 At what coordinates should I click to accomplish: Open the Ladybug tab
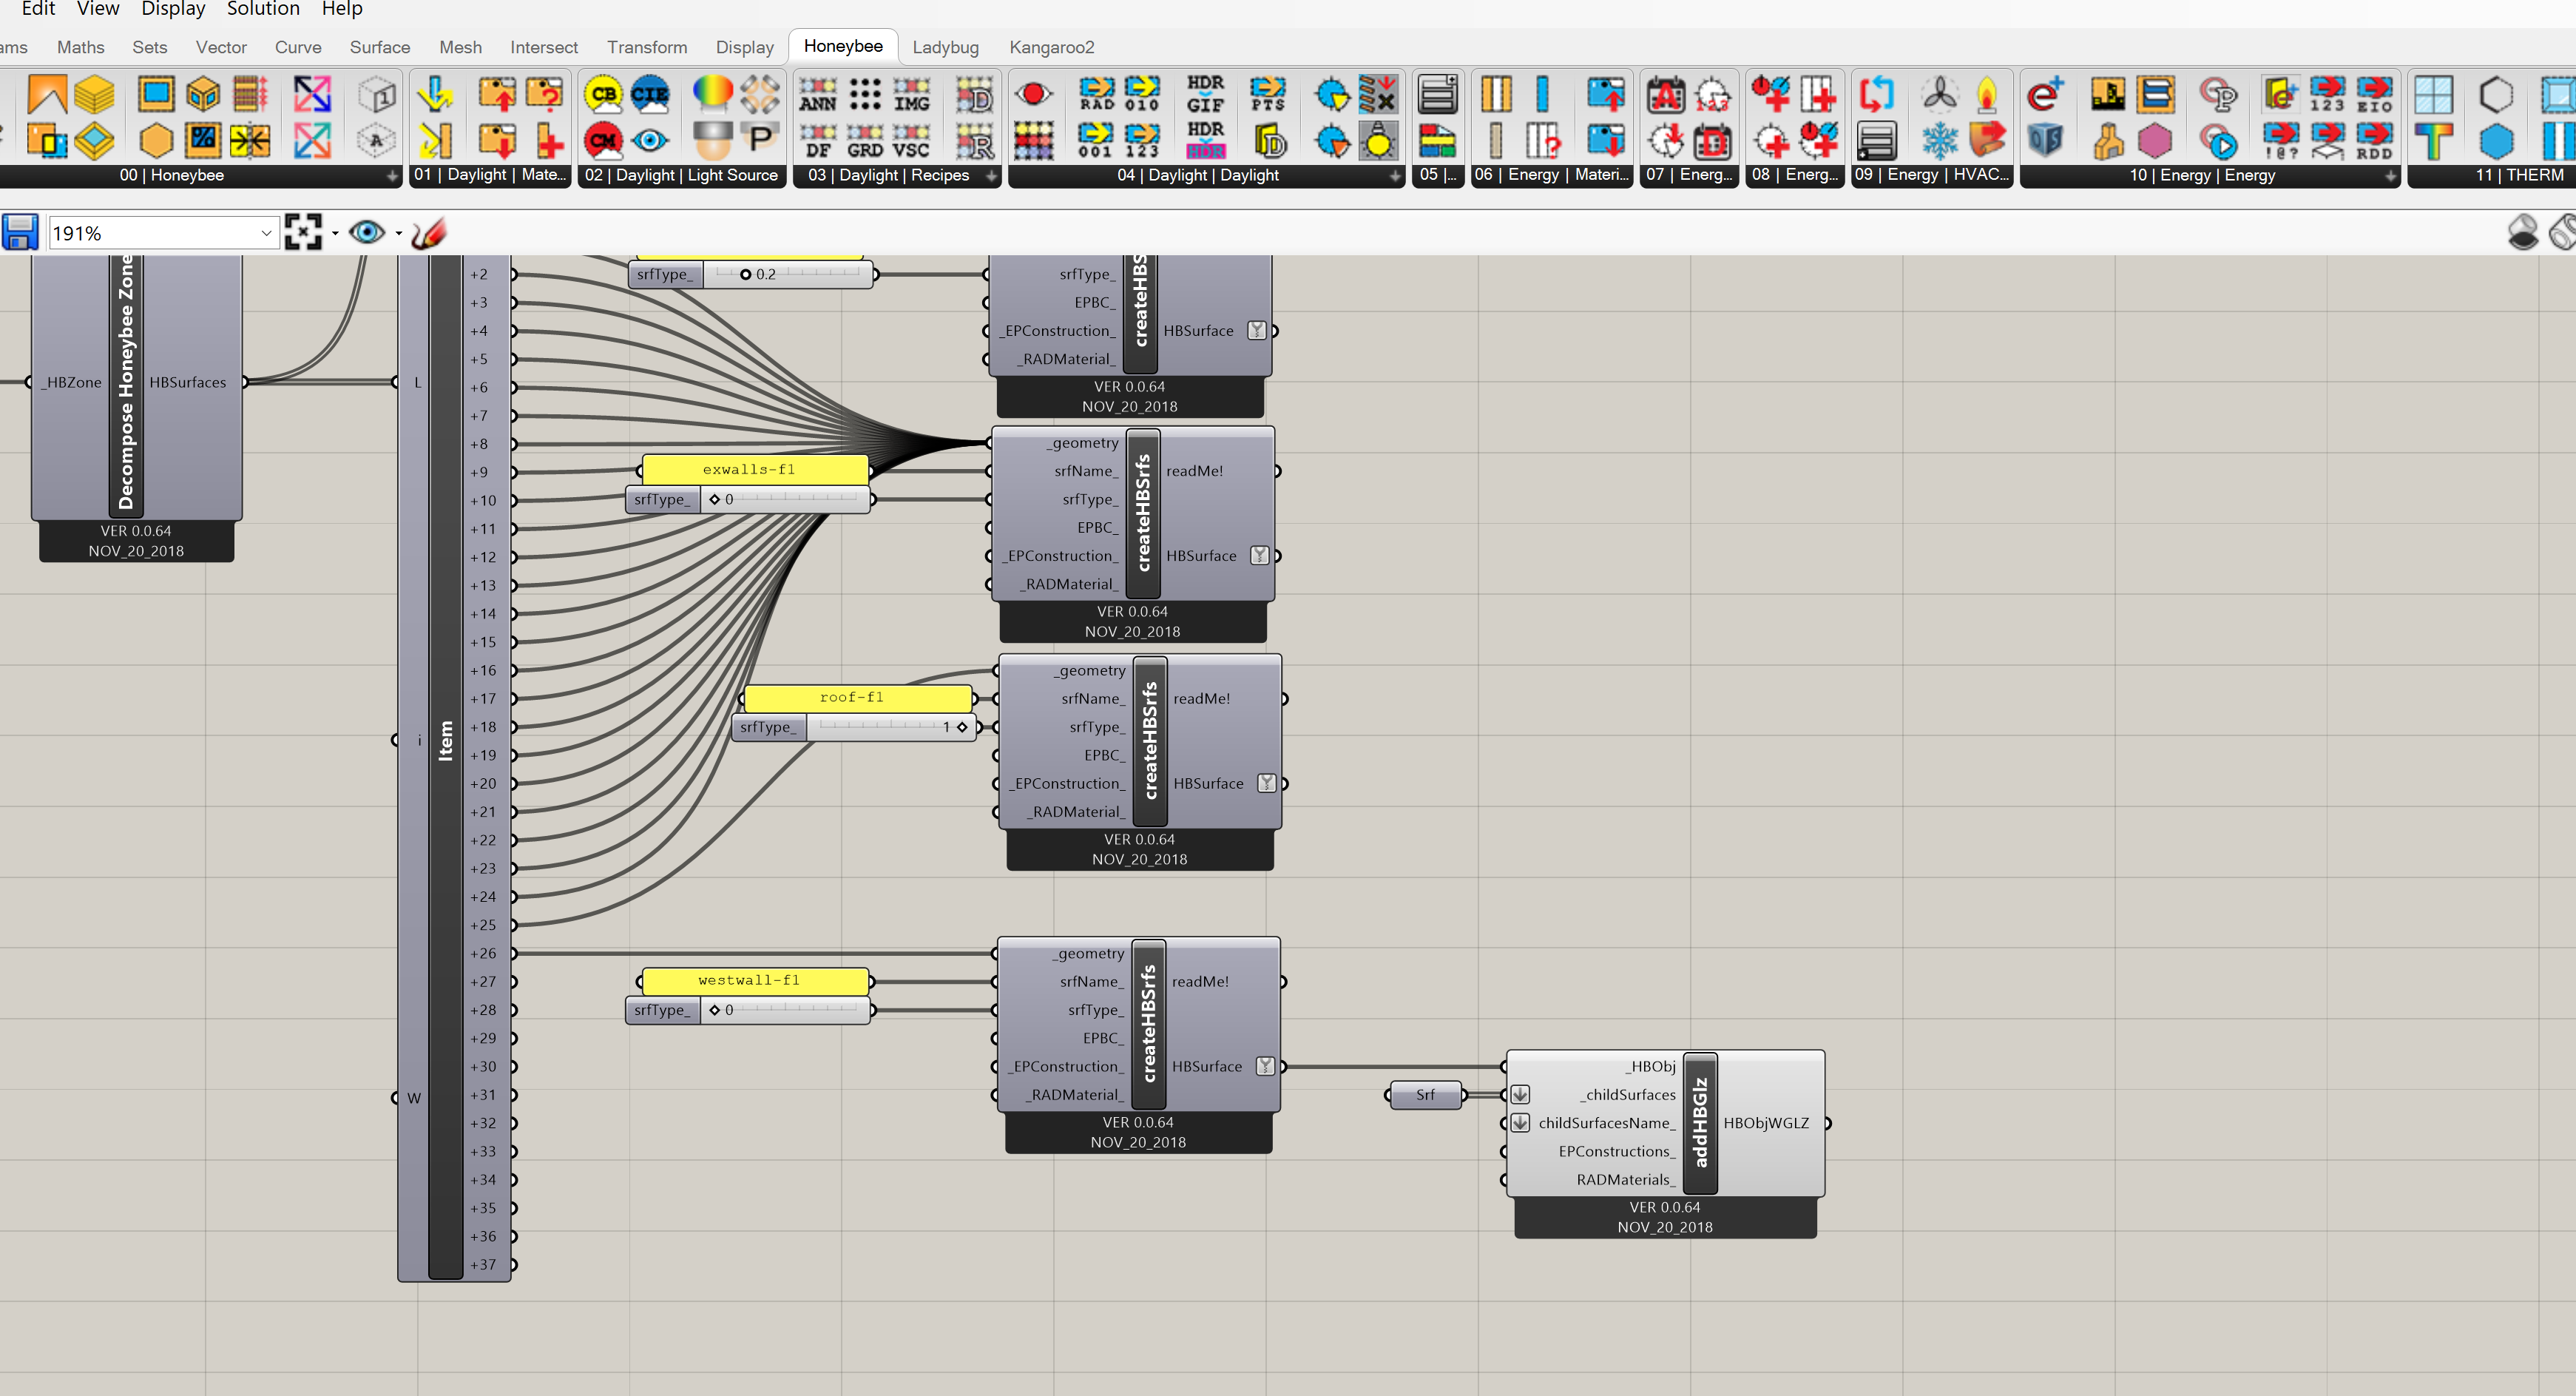(945, 47)
